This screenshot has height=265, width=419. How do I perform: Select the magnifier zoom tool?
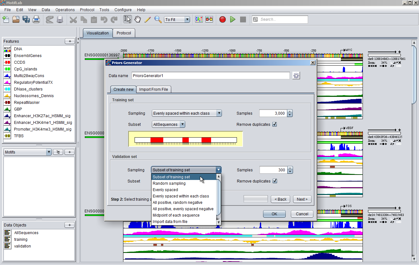[158, 19]
